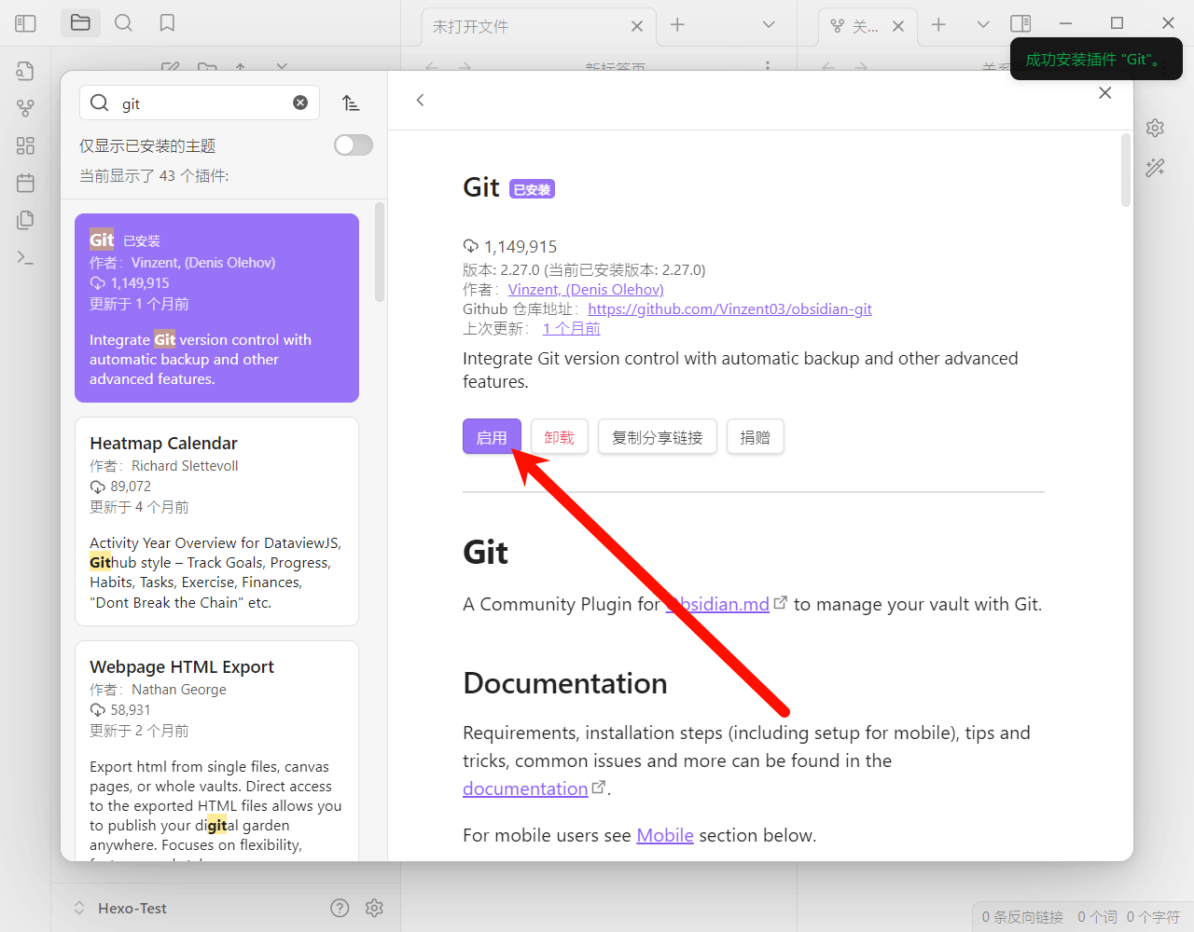The height and width of the screenshot is (932, 1194).
Task: Expand the tab list dropdown chevron
Action: click(769, 25)
